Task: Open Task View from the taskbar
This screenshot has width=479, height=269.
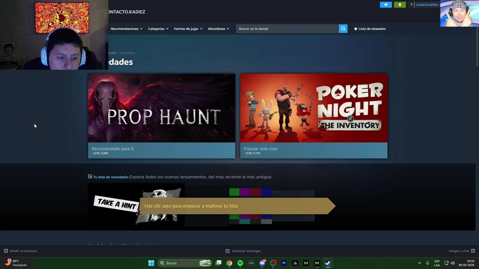Action: click(219, 263)
